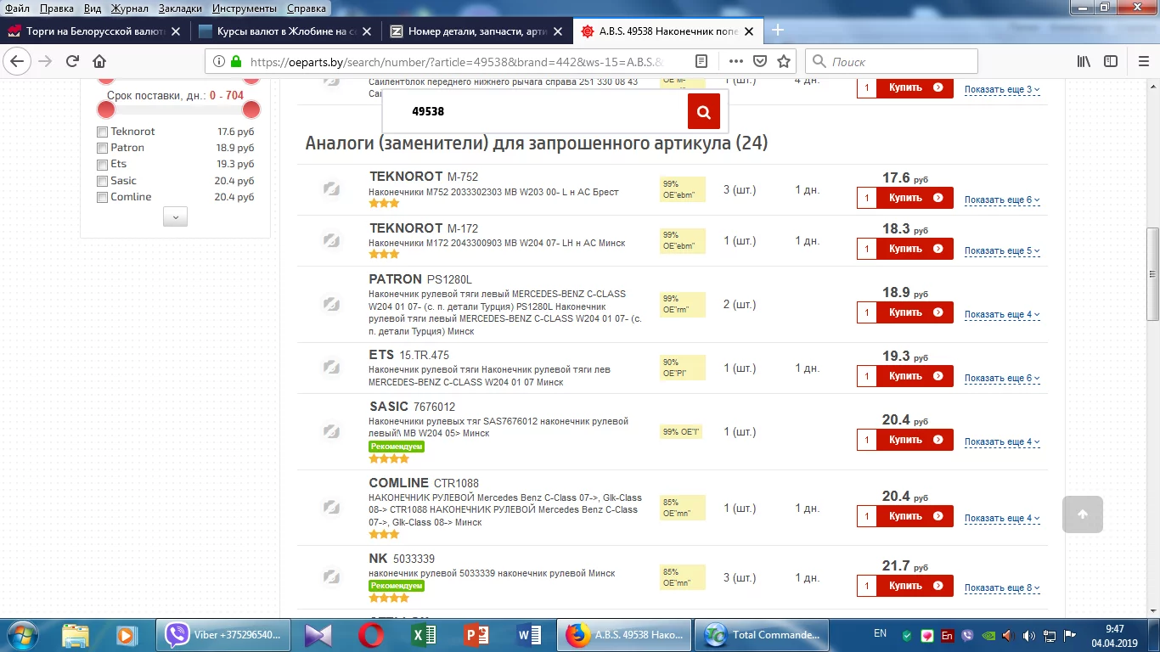Viewport: 1160px width, 652px height.
Task: Enable the Ets brand filter
Action: tap(102, 164)
